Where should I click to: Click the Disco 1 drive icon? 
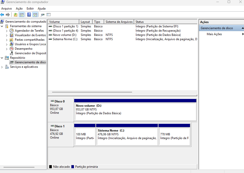(x=52, y=126)
